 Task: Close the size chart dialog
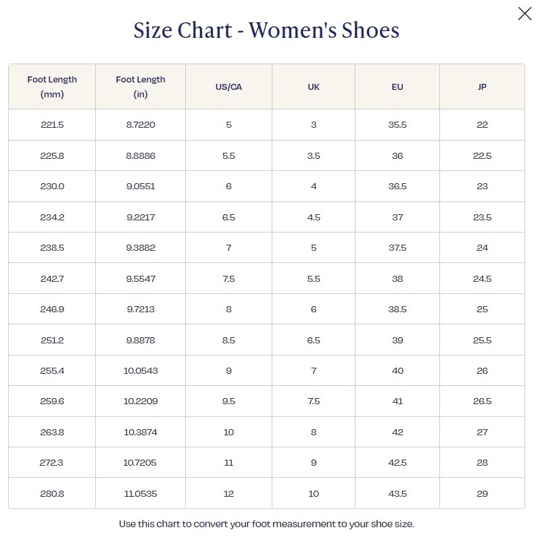(524, 14)
